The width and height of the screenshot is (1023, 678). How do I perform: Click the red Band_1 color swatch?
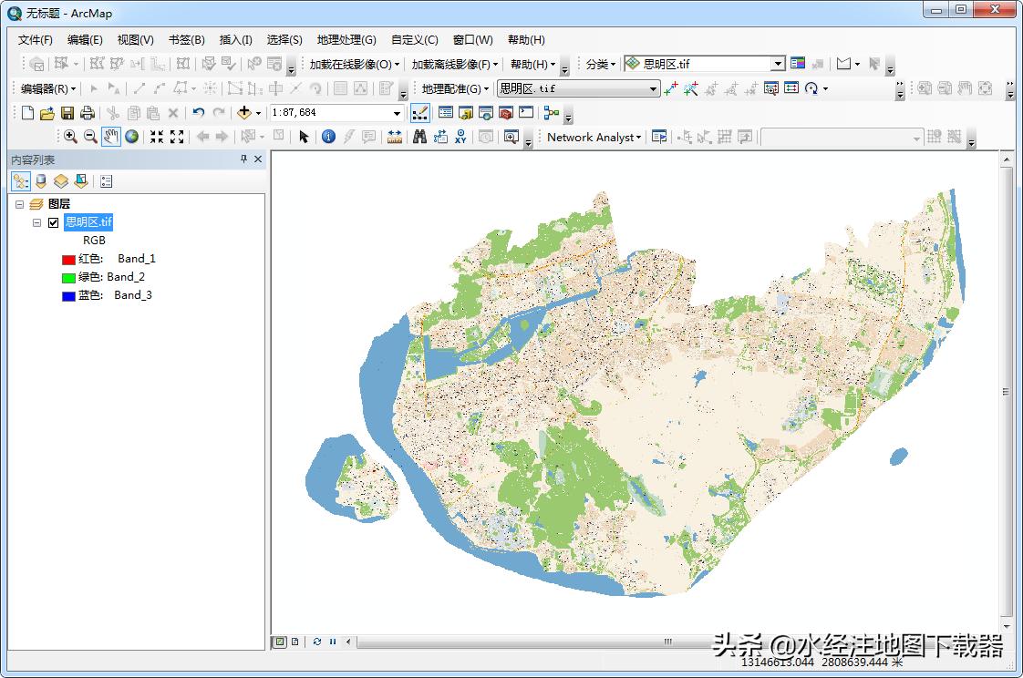pos(68,260)
